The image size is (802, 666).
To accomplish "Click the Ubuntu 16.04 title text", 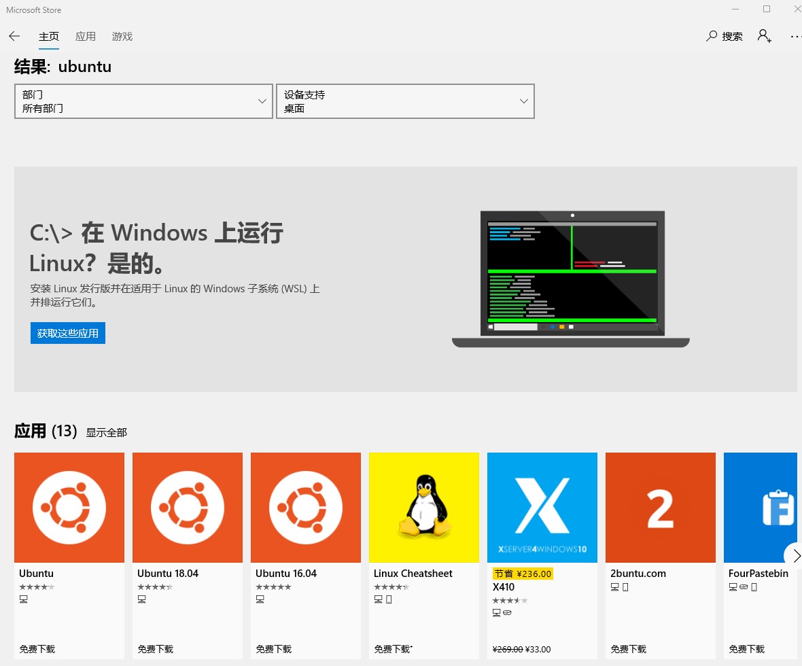I will (286, 574).
